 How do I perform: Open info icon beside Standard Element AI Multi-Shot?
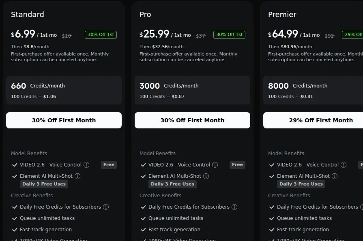click(x=77, y=176)
